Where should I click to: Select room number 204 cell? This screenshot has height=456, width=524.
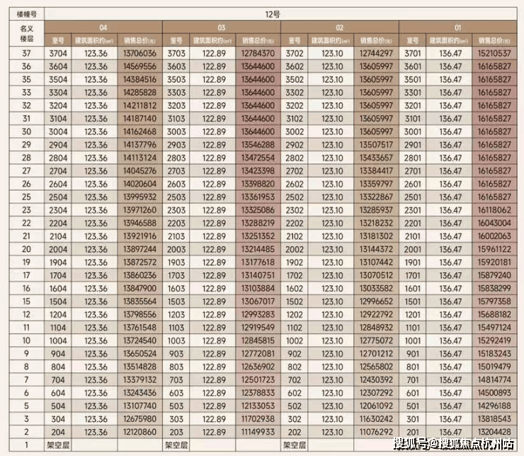click(x=58, y=433)
